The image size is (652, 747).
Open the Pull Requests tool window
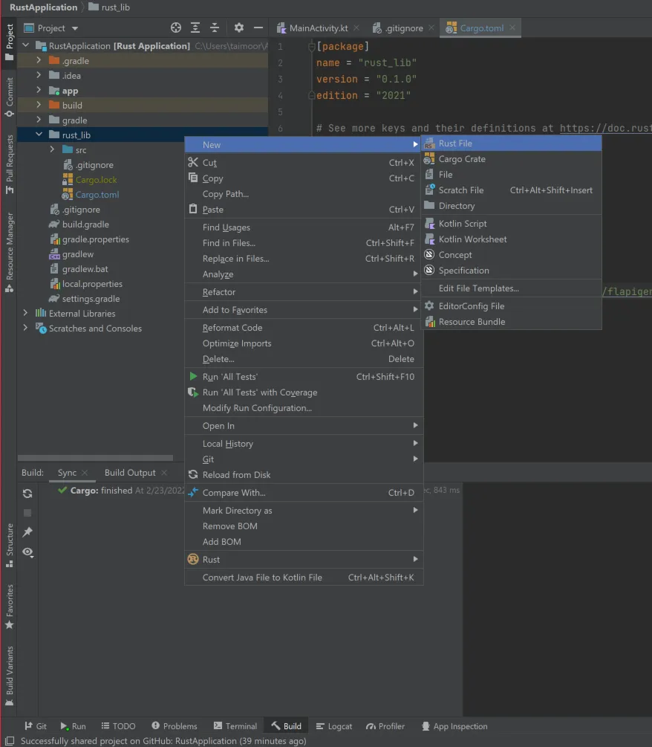(9, 164)
